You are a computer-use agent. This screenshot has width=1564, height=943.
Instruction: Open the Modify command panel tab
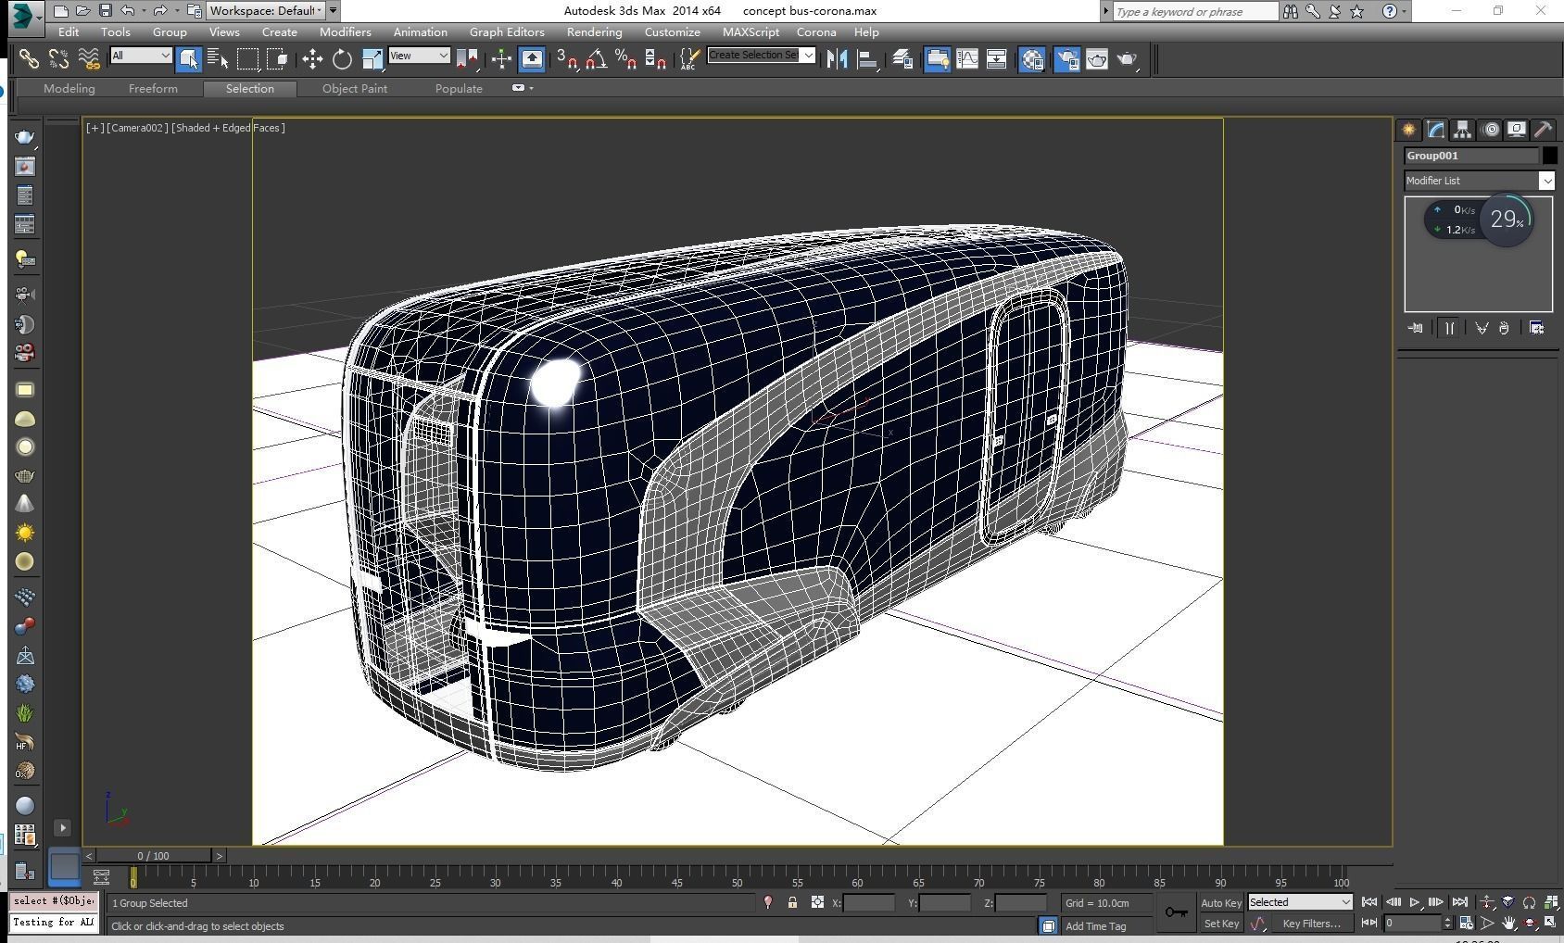coord(1435,130)
